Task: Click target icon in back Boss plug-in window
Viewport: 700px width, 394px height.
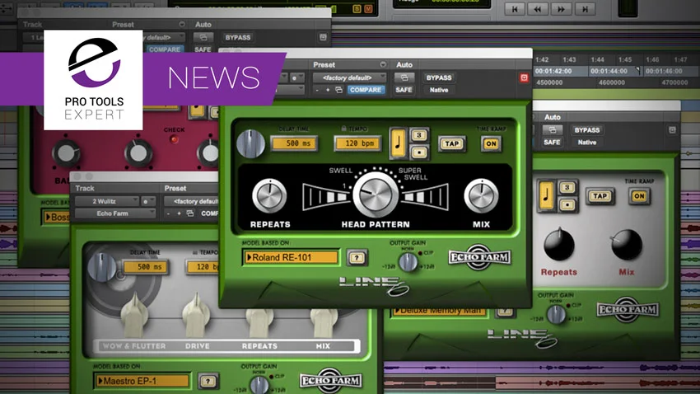Action: (323, 38)
